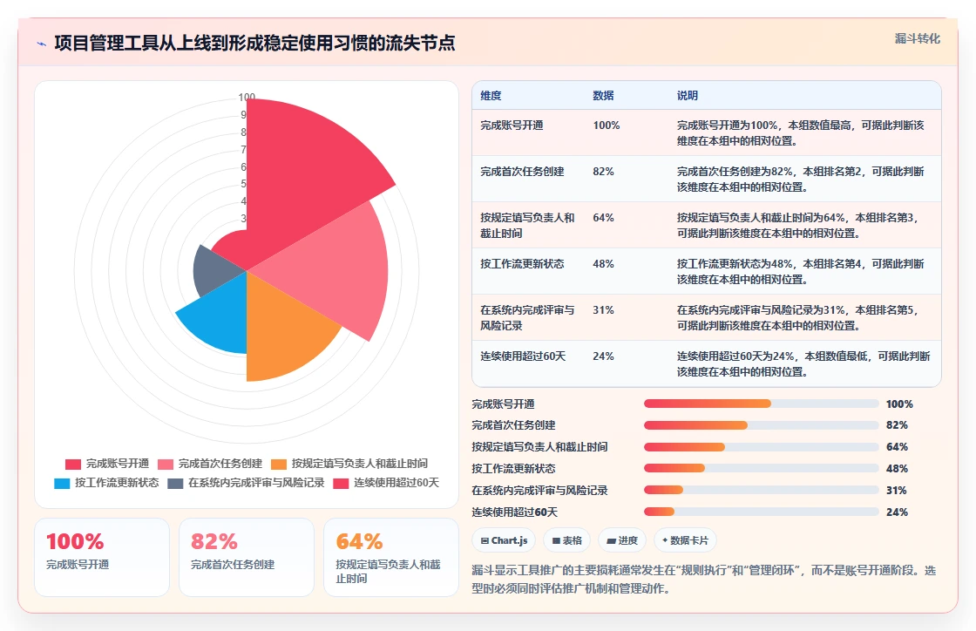Click the 表格 tag chip

point(566,540)
